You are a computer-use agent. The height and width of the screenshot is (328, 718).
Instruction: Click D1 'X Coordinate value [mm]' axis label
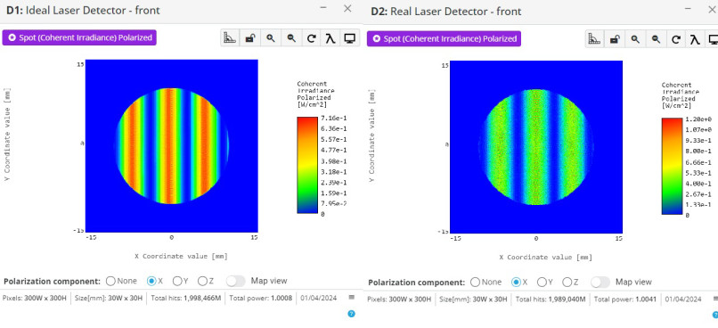point(181,256)
